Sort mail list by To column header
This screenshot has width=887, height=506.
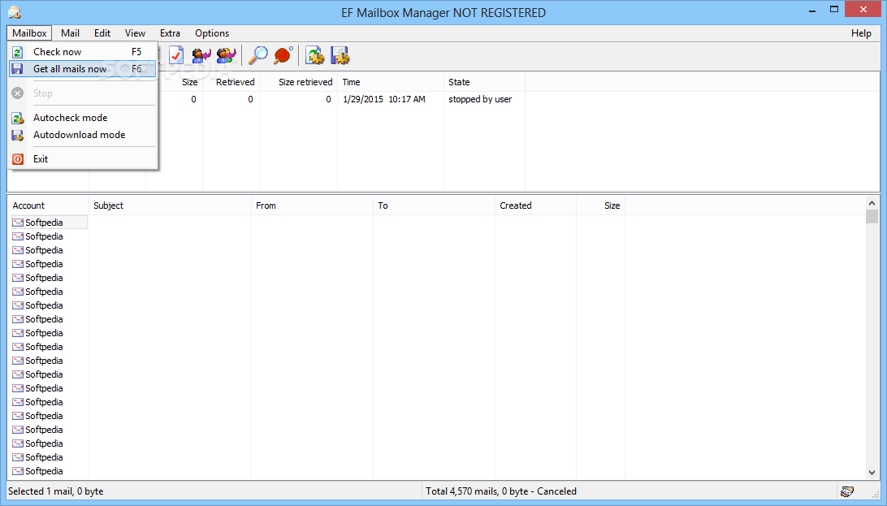435,205
